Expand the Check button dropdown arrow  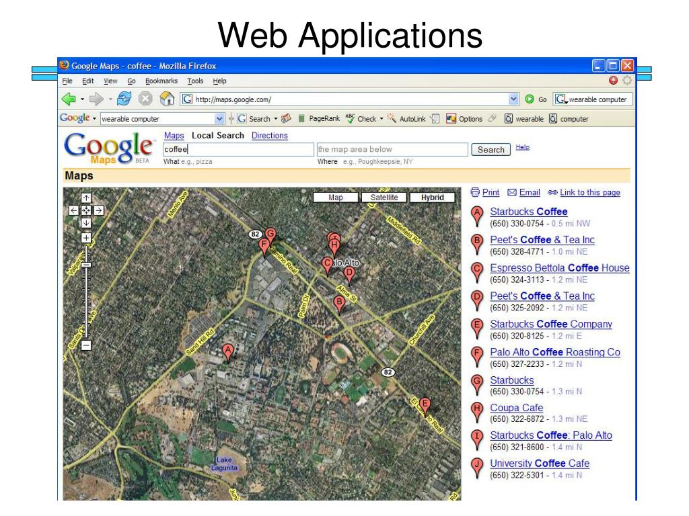382,118
